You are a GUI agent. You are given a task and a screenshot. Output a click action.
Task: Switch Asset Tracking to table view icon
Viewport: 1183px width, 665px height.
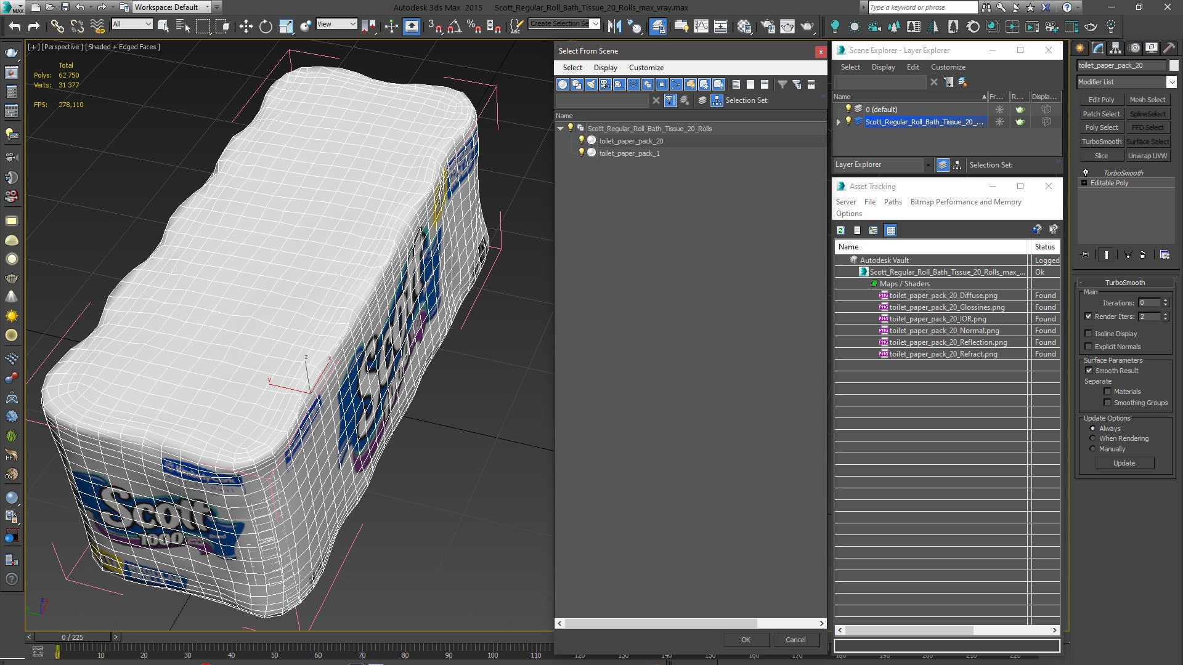[x=890, y=230]
